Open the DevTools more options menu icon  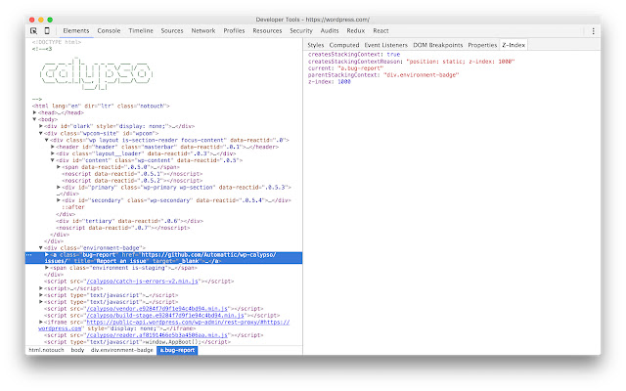[594, 30]
